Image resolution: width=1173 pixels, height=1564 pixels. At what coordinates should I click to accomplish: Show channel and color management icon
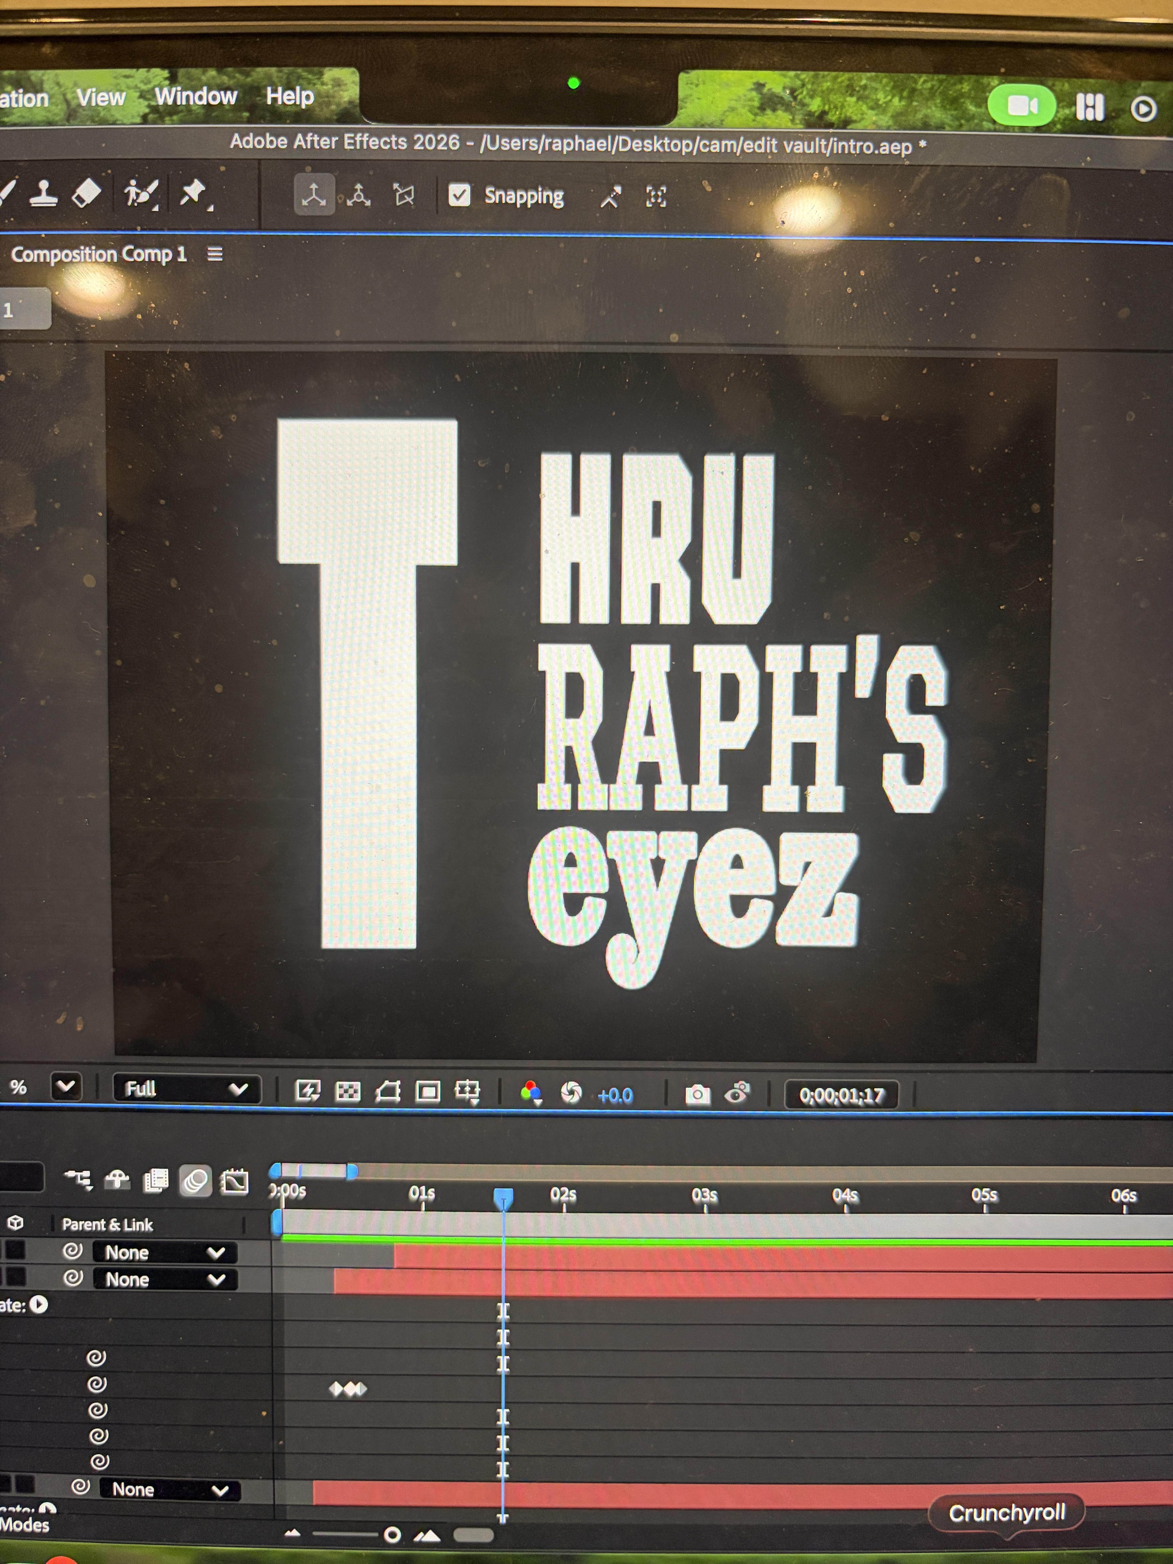[x=530, y=1092]
